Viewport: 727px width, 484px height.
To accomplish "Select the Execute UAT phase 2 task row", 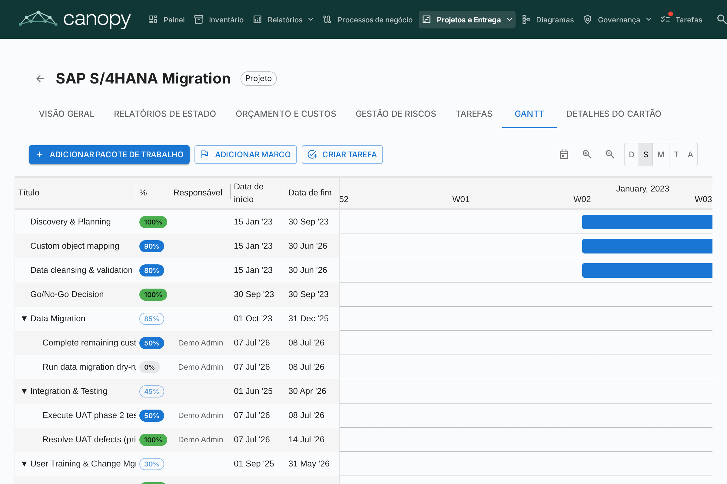I will pos(178,415).
